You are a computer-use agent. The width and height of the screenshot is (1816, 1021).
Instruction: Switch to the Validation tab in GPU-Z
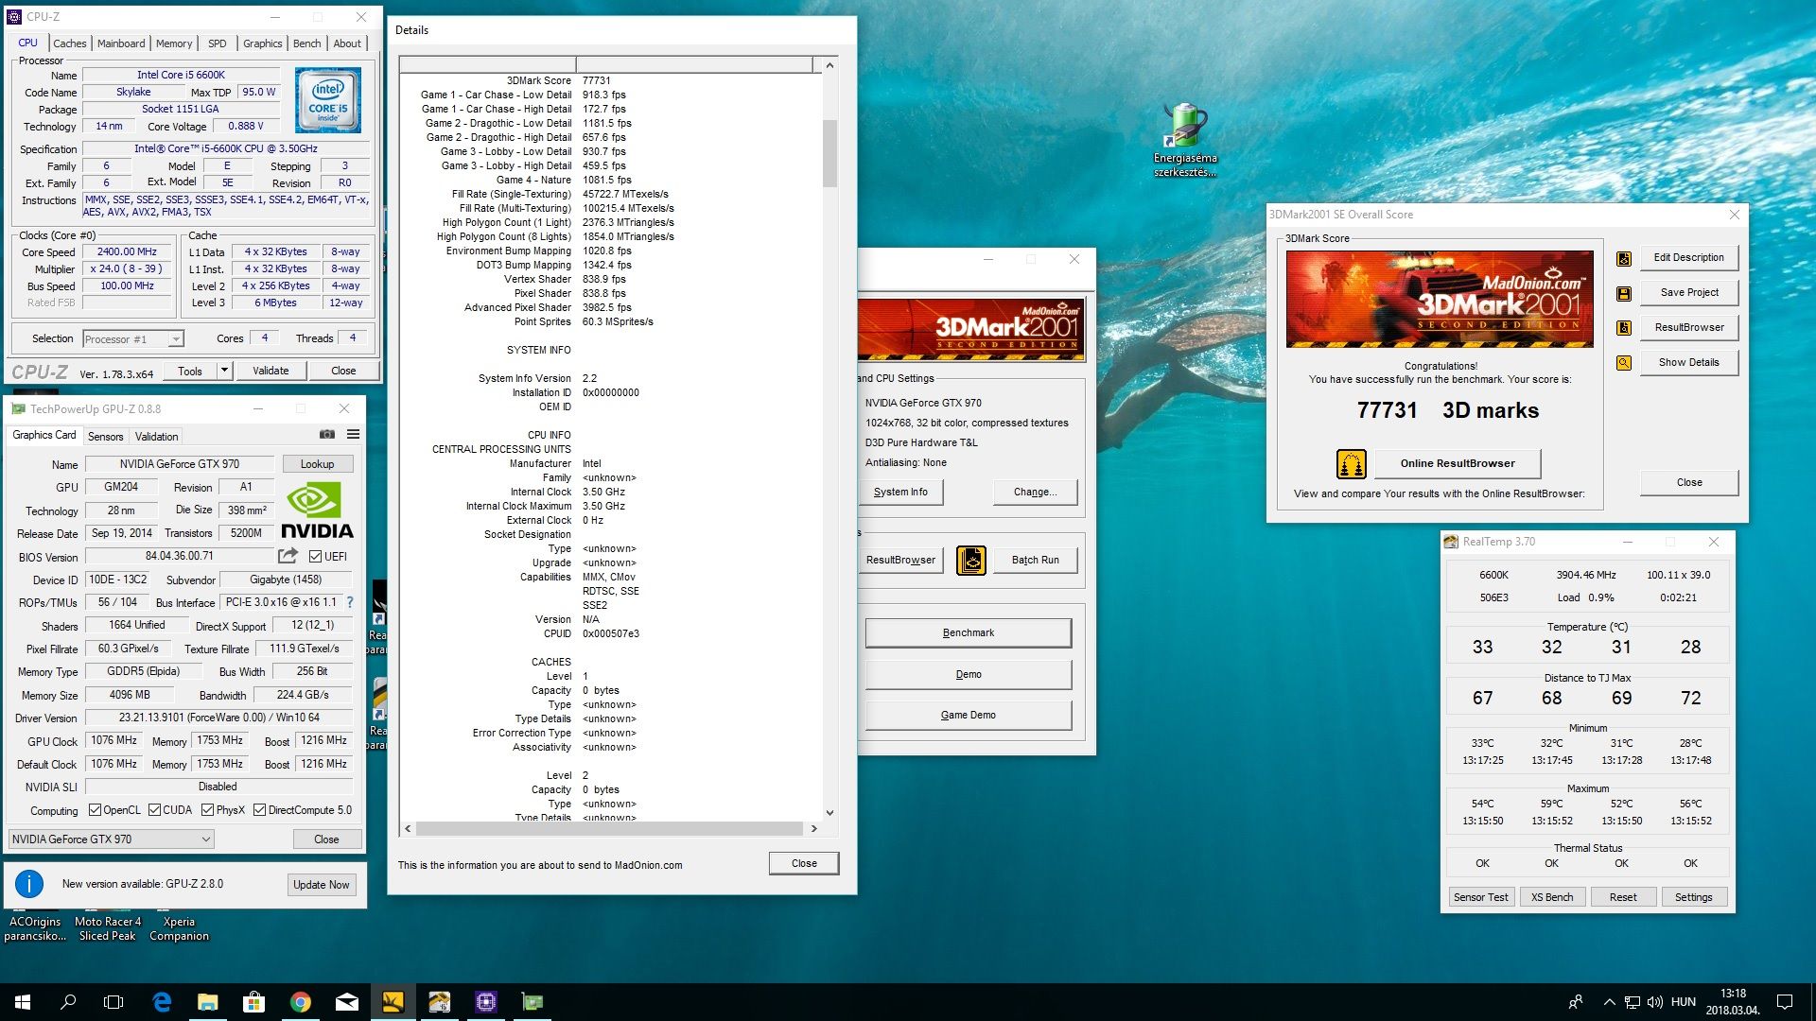tap(156, 437)
